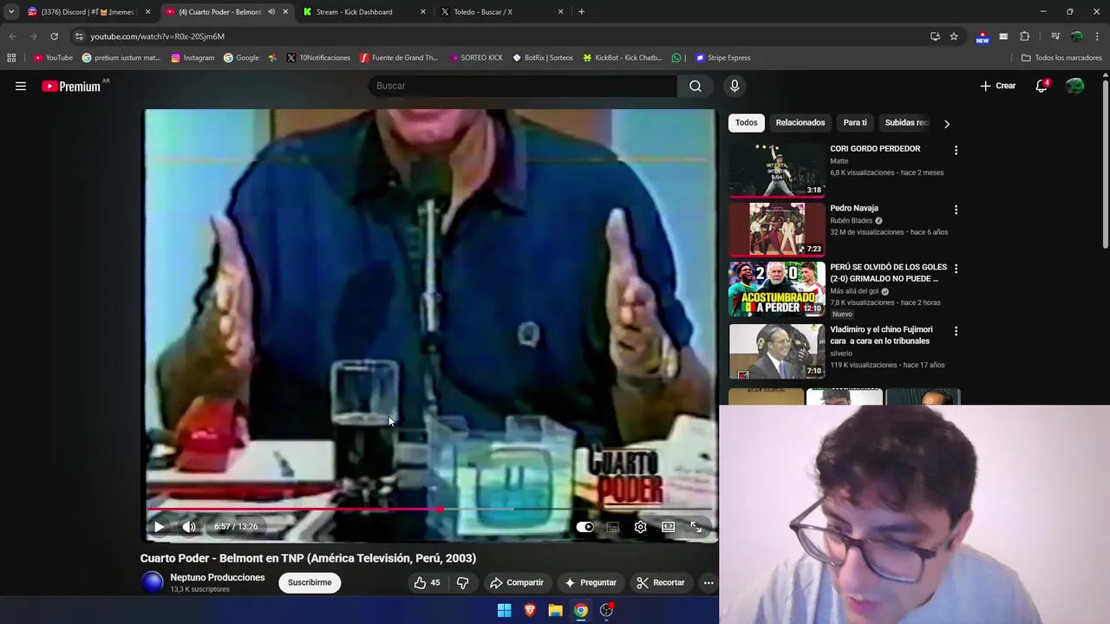Share the video with Compartir
This screenshot has width=1110, height=624.
516,582
